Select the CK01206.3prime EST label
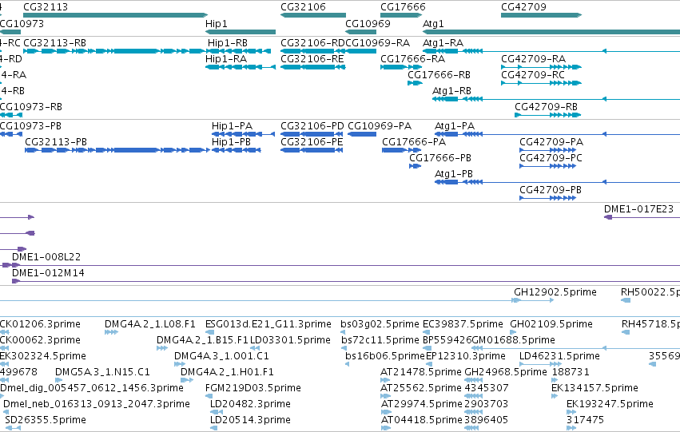 pyautogui.click(x=40, y=324)
